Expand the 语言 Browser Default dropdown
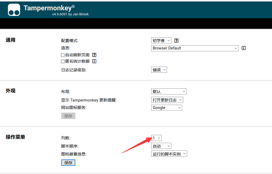Viewport: 272px width, 174px height. pos(195,48)
